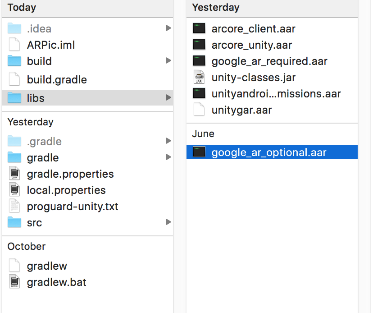Select build.gradle file name
The image size is (373, 313).
pyautogui.click(x=57, y=80)
